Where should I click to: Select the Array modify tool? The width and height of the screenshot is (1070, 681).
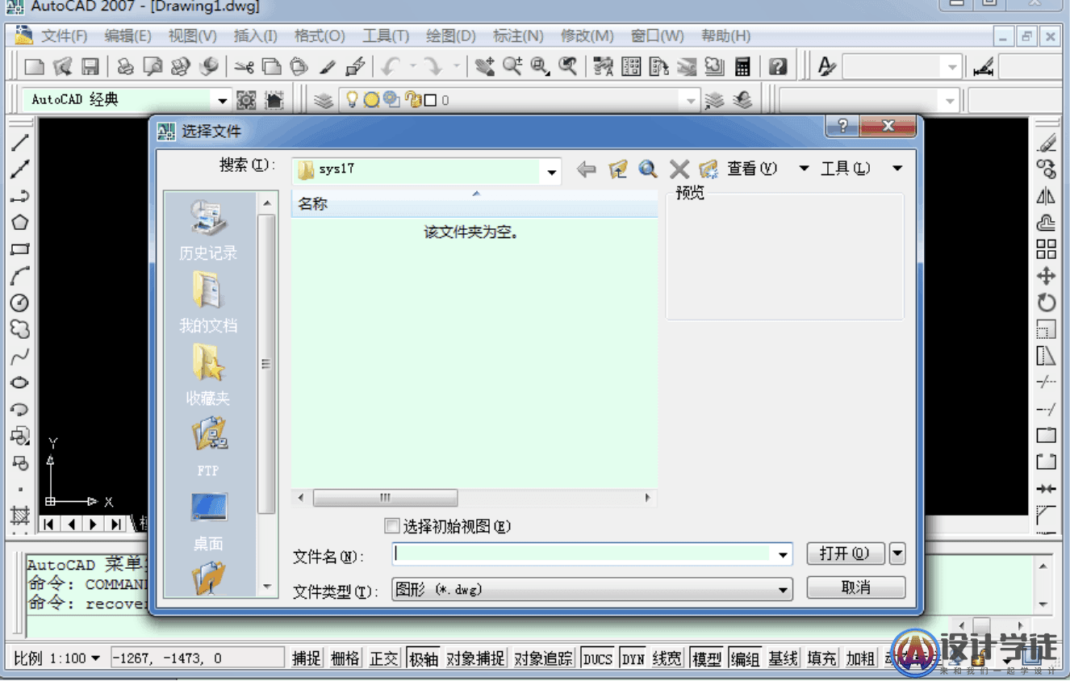1046,249
